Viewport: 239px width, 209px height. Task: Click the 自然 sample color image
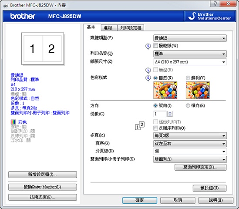165,90
